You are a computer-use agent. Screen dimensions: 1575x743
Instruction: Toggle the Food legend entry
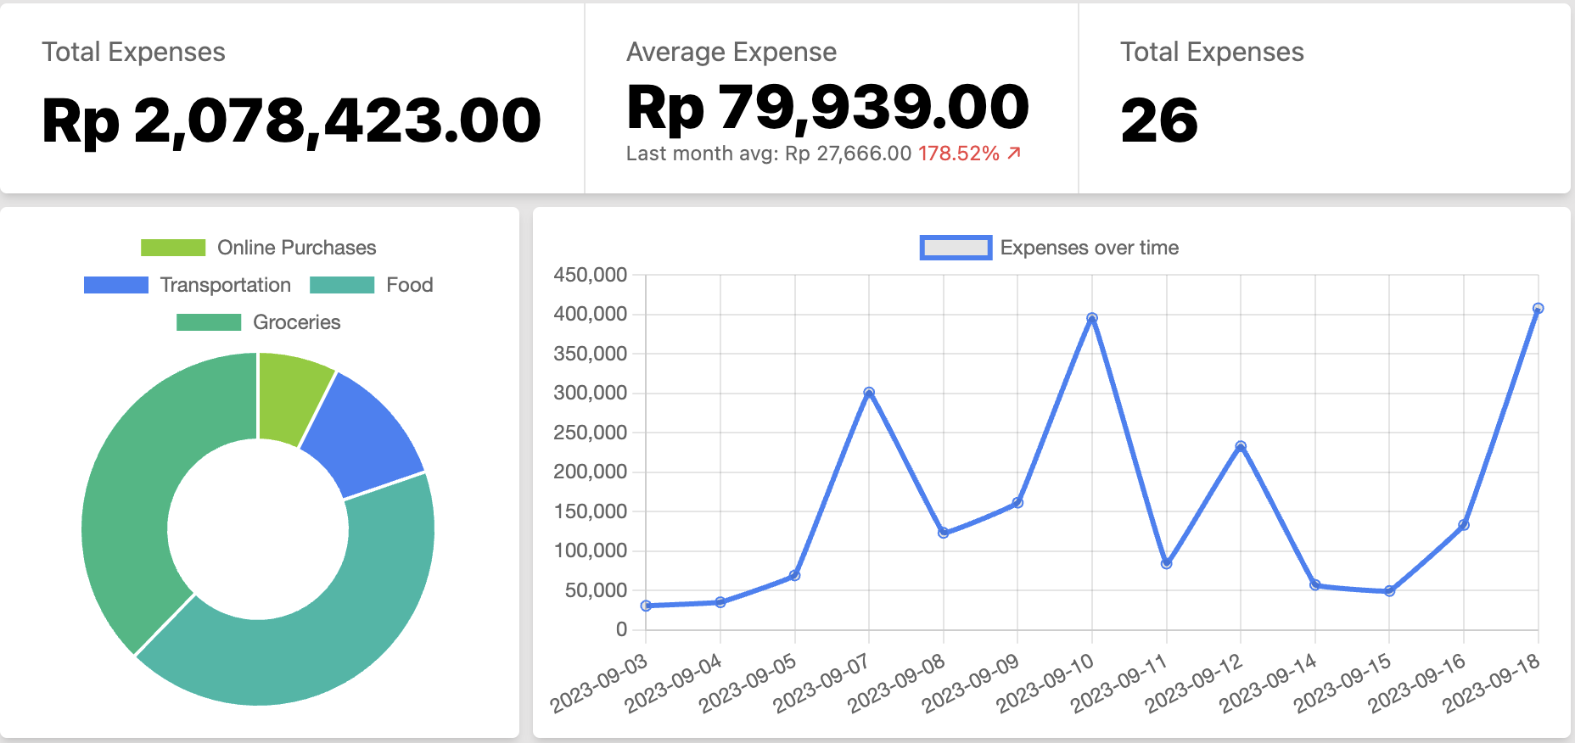(x=372, y=285)
